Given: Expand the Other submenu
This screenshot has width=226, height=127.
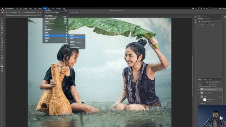Looking at the screenshot, I should click(55, 42).
